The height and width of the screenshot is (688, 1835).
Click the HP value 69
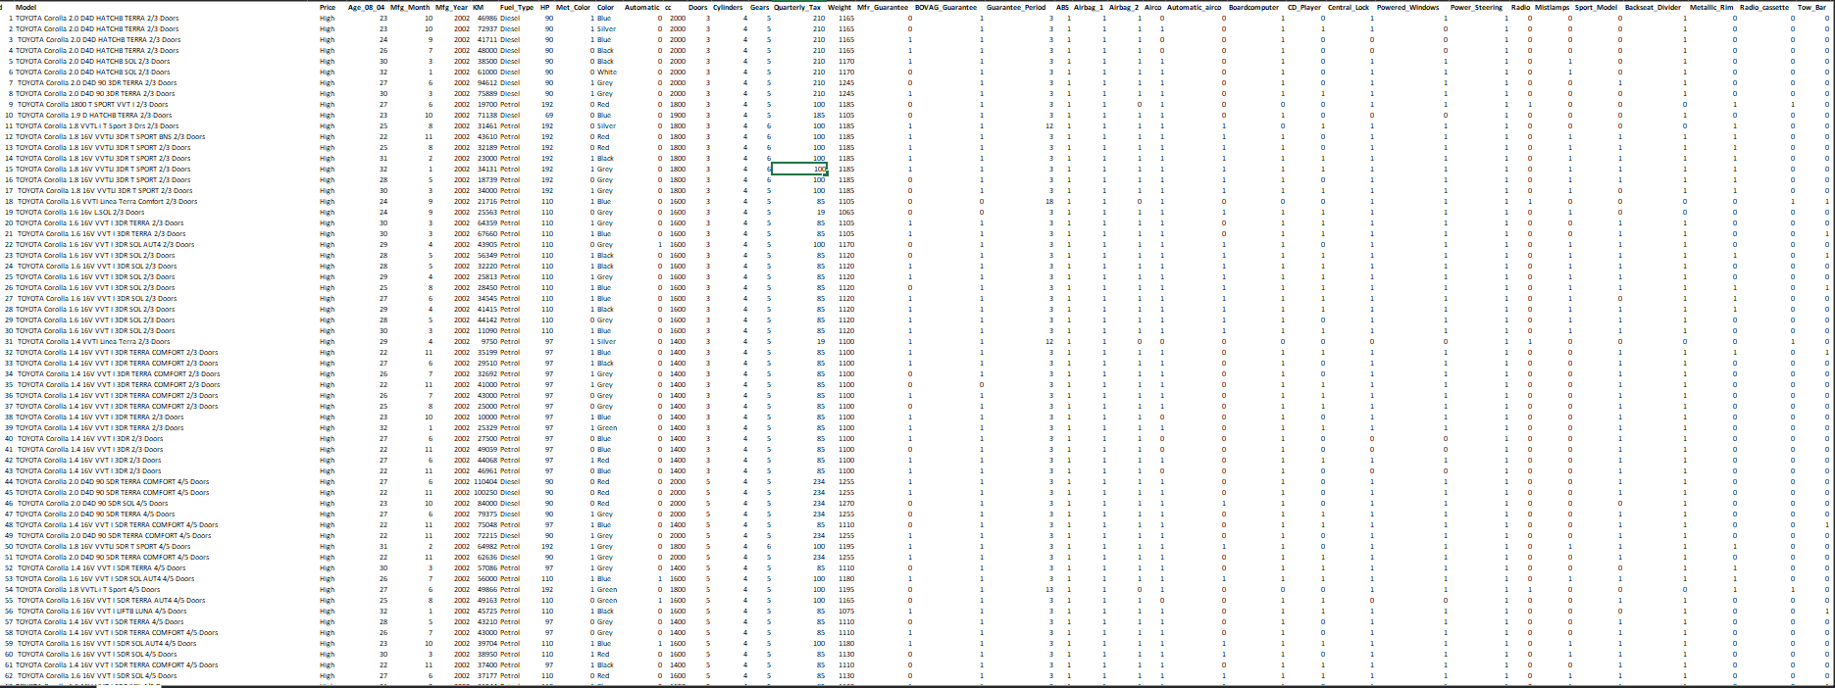pos(549,115)
